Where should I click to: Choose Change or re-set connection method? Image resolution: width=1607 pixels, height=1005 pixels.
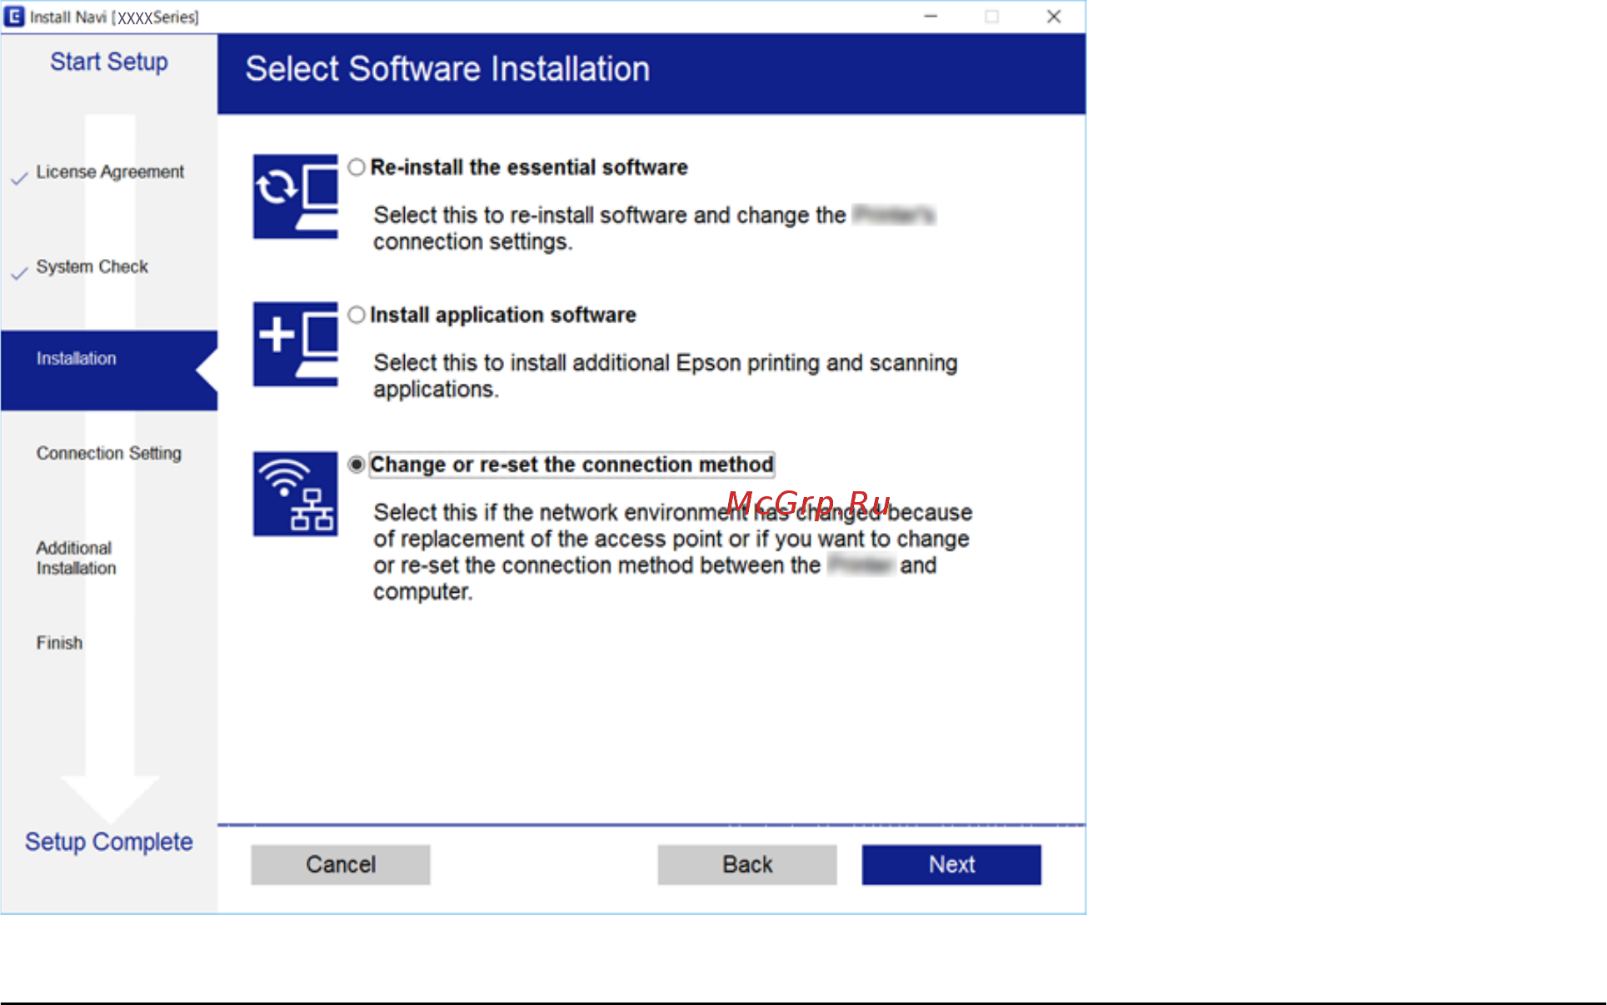(357, 465)
